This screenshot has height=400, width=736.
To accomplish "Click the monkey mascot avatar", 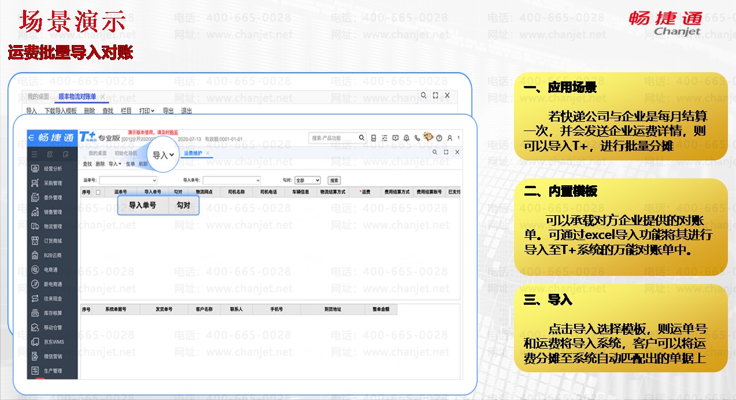I will (428, 137).
